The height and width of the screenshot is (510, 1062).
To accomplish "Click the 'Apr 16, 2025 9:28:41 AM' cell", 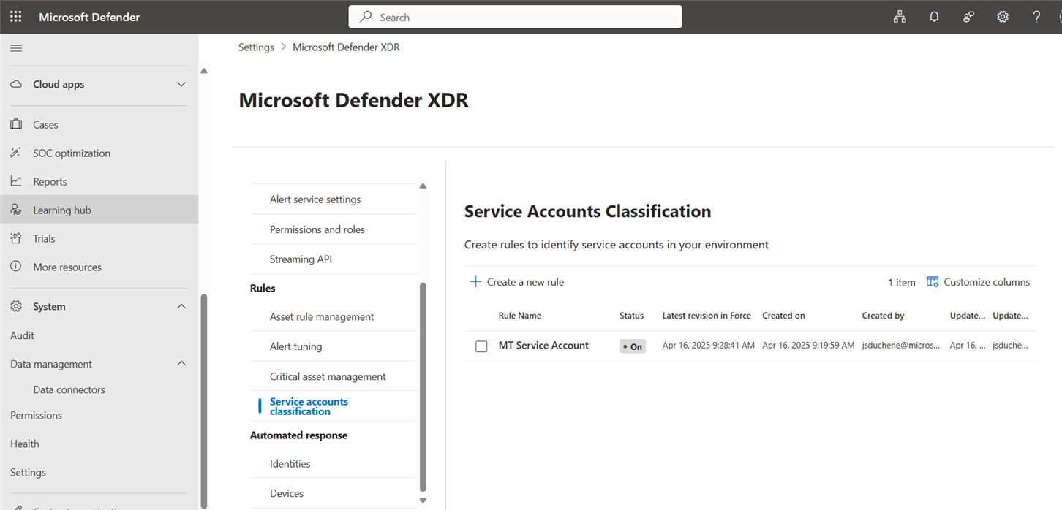I will tap(709, 346).
